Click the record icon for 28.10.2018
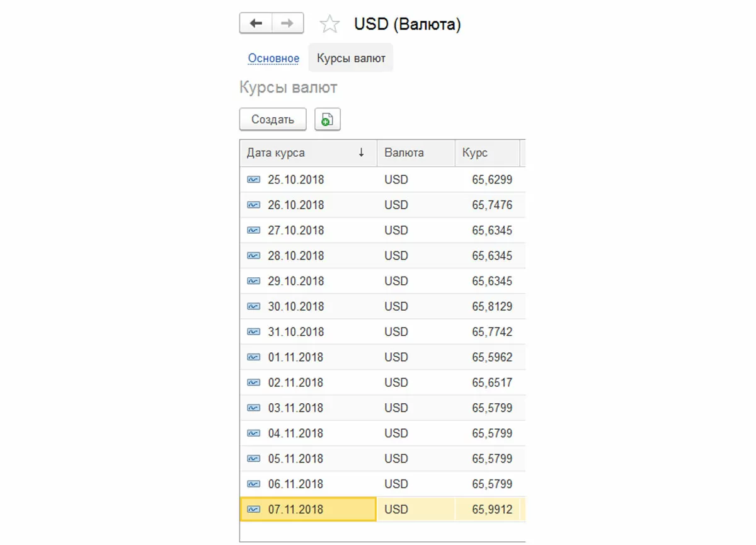 tap(253, 256)
